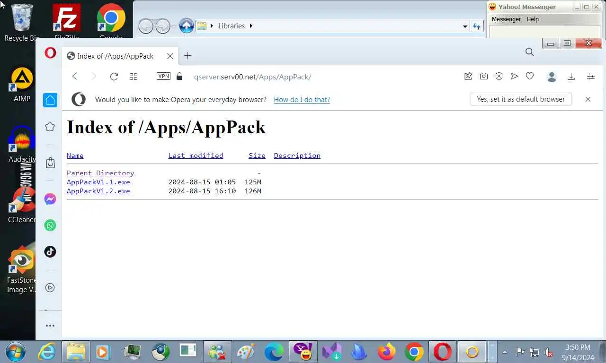Click Libraries breadcrumb in Explorer

click(232, 26)
